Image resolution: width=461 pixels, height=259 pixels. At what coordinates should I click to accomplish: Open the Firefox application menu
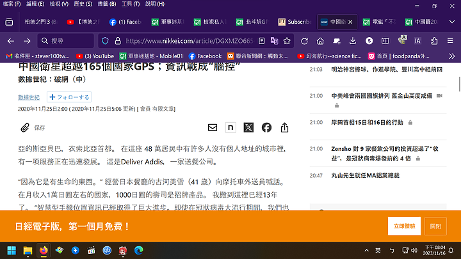[x=450, y=41]
